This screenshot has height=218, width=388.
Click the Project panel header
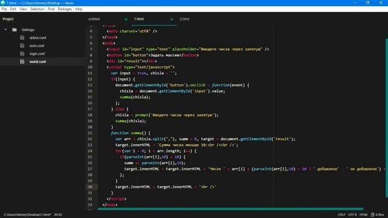(x=8, y=19)
